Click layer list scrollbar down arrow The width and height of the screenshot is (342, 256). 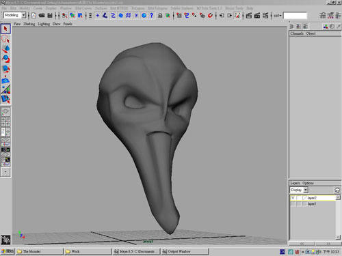click(338, 237)
